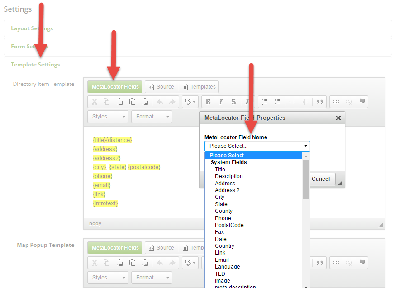Apply block quote in Map Popup editor

pos(320,263)
